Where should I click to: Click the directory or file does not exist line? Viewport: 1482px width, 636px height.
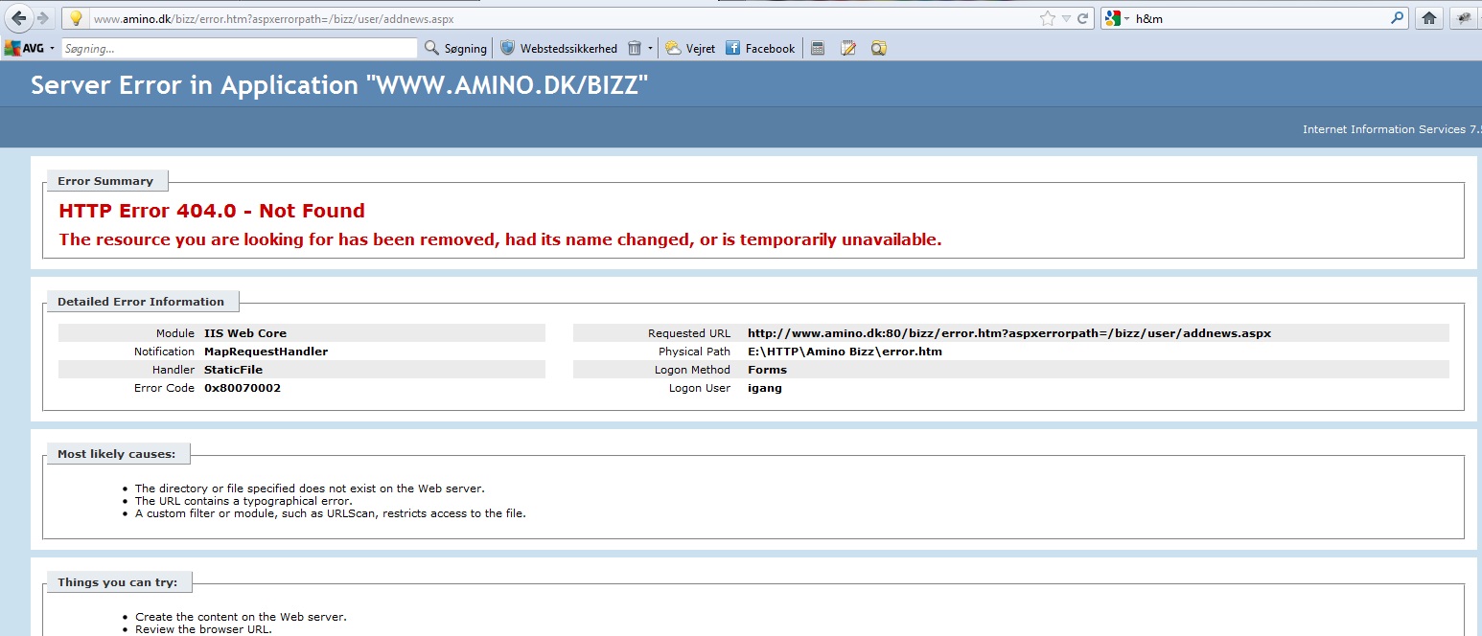(x=310, y=488)
